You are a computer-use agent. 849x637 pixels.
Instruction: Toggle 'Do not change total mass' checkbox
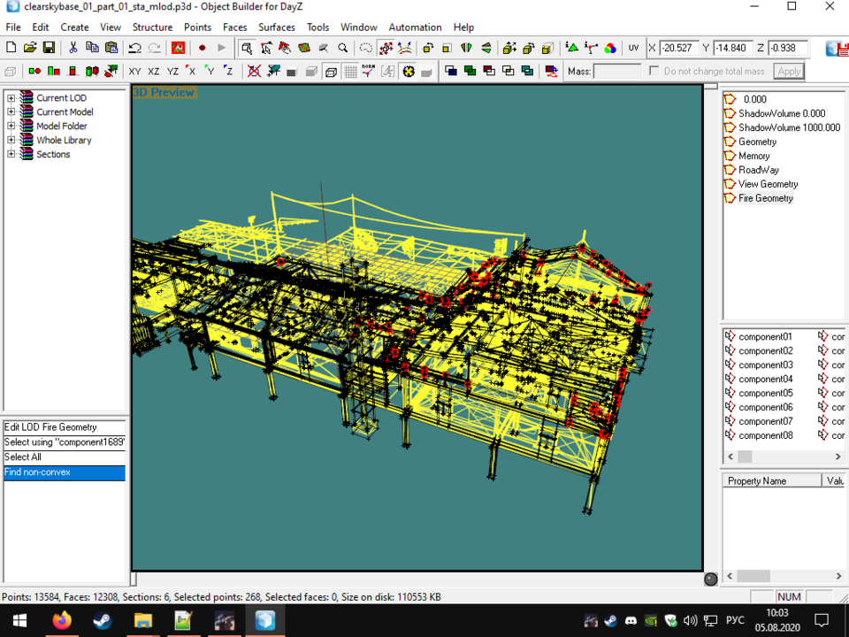pyautogui.click(x=654, y=71)
